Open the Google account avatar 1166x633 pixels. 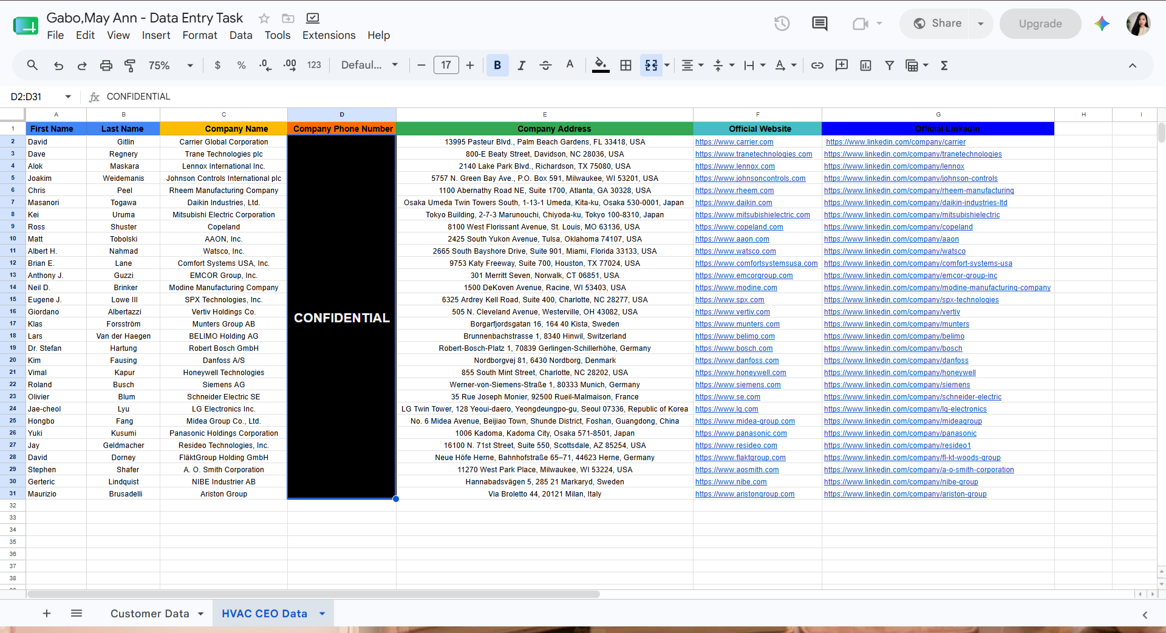point(1139,24)
